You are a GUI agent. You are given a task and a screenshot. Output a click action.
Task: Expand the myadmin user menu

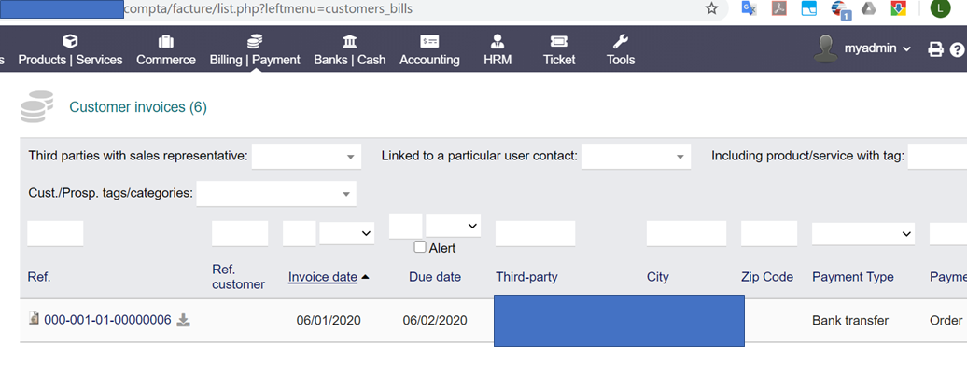[863, 48]
